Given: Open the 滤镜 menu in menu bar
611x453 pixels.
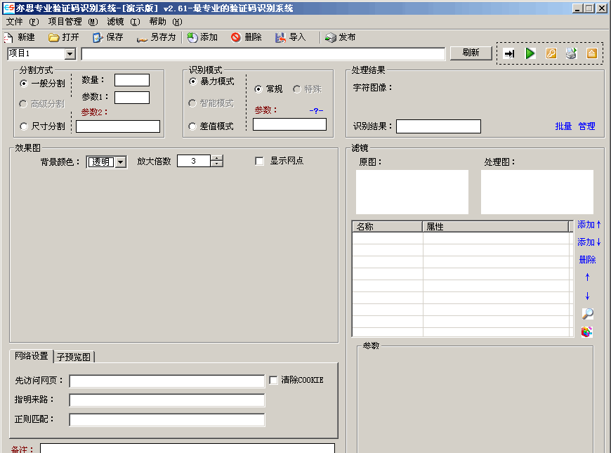Looking at the screenshot, I should [115, 22].
